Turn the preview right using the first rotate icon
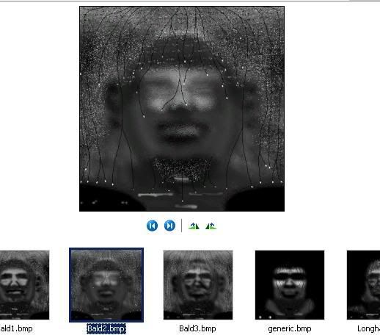The height and width of the screenshot is (335, 380). pos(194,226)
